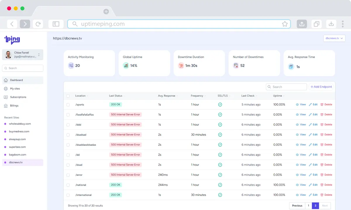
Task: Sort by the Last Status column
Action: pos(116,96)
